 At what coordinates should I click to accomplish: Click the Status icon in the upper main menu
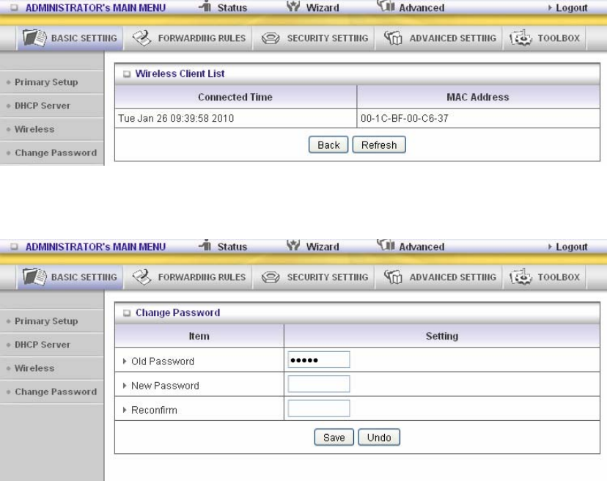pos(205,6)
